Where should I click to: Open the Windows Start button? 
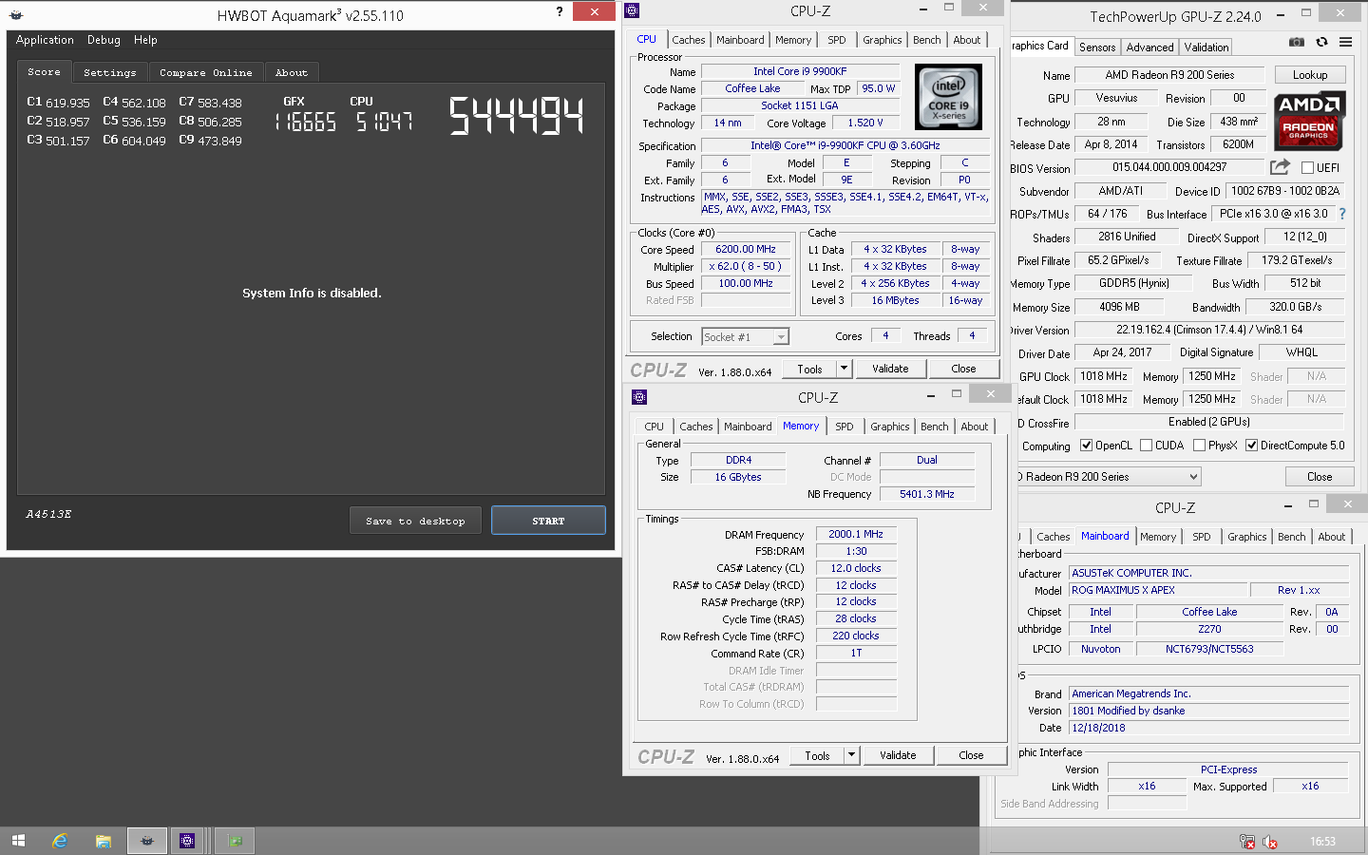click(18, 841)
